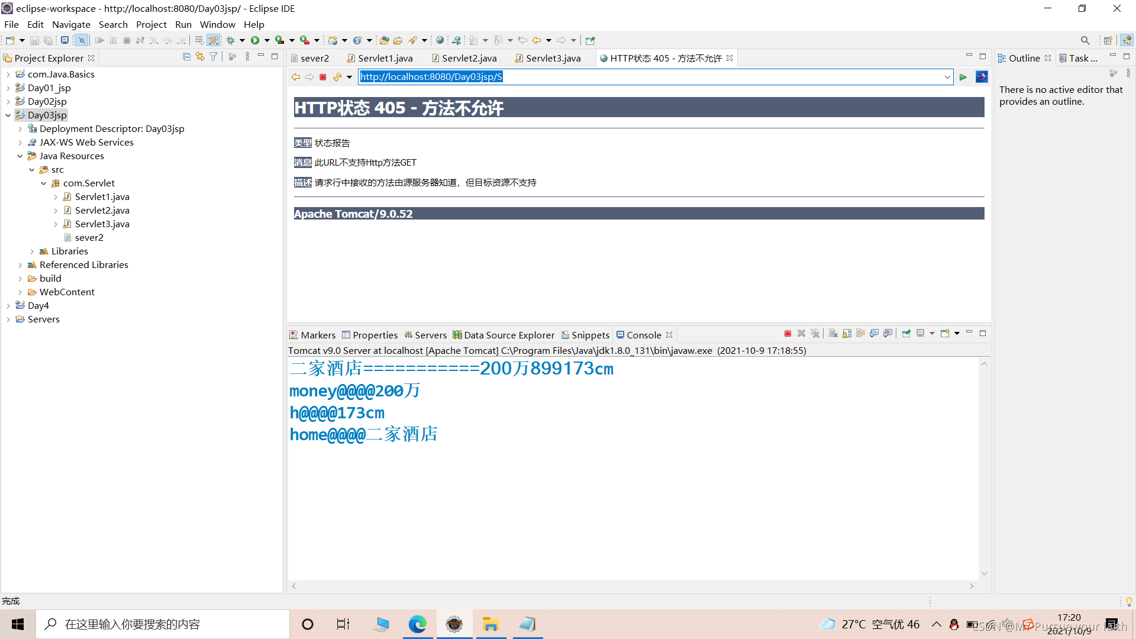Viewport: 1136px width, 639px height.
Task: Open the URL address bar dropdown
Action: click(x=947, y=77)
